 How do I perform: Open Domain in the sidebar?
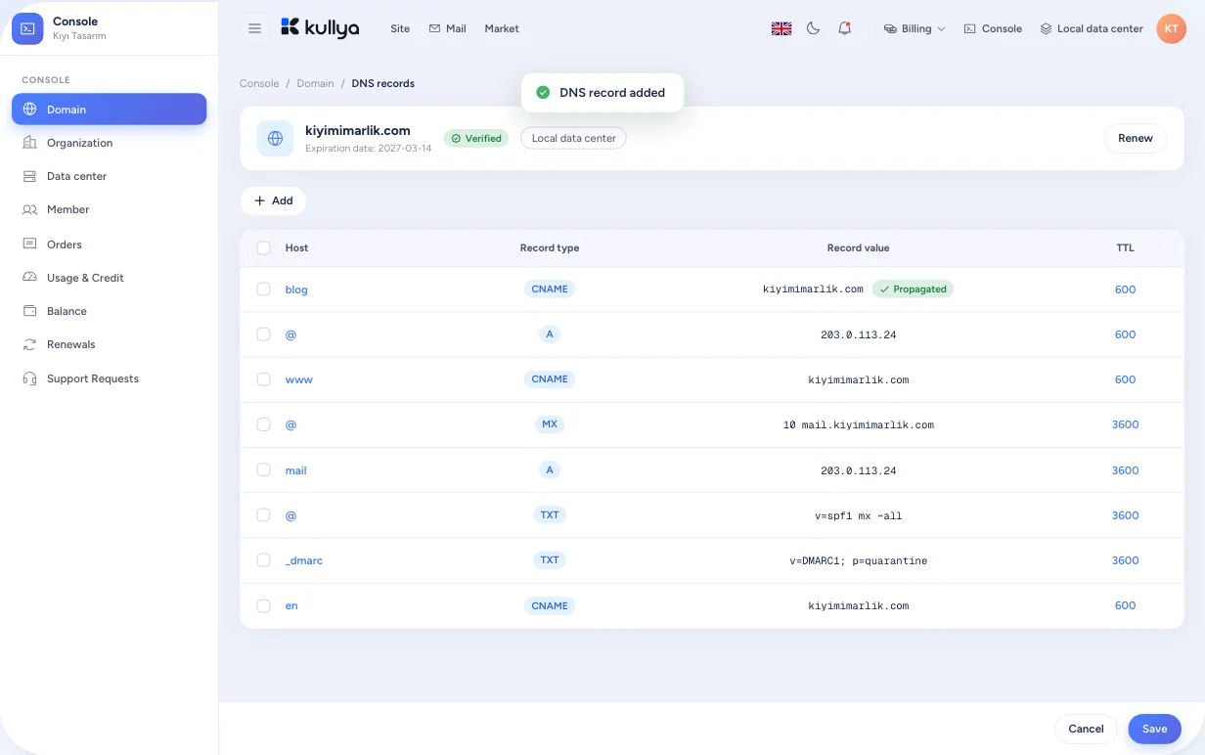(109, 110)
